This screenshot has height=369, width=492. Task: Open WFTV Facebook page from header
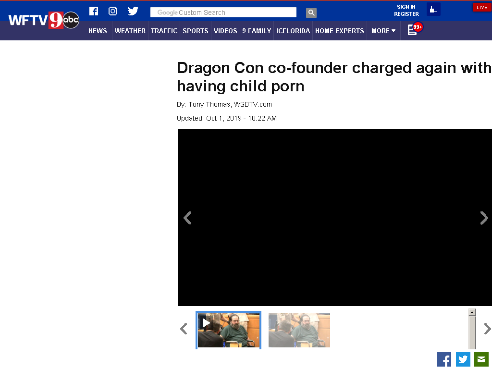[x=94, y=11]
